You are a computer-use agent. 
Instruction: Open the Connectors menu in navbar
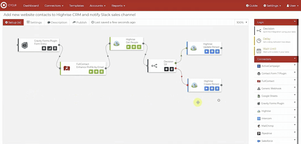point(54,6)
